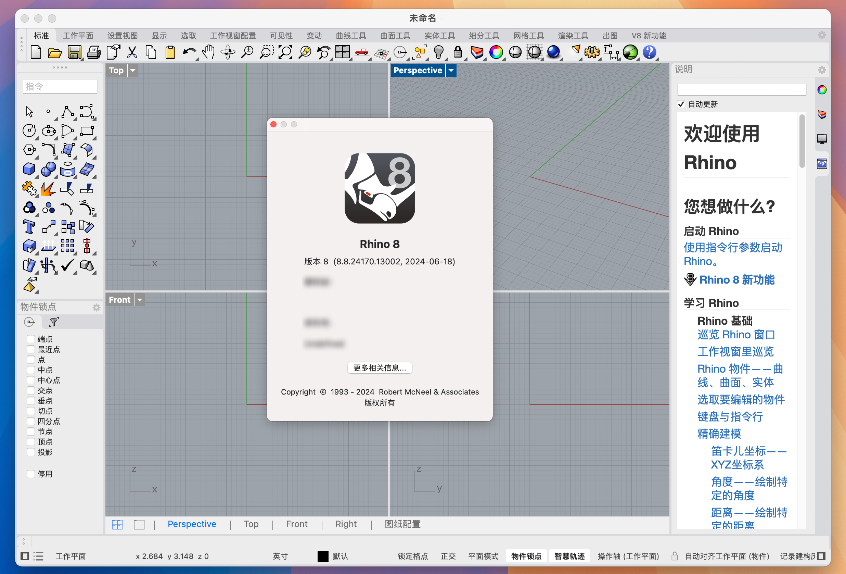The image size is (846, 574).
Task: Open the Rhino 8 新功能 link
Action: pos(737,280)
